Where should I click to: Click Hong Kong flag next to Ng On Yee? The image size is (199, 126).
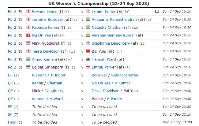tap(28, 35)
